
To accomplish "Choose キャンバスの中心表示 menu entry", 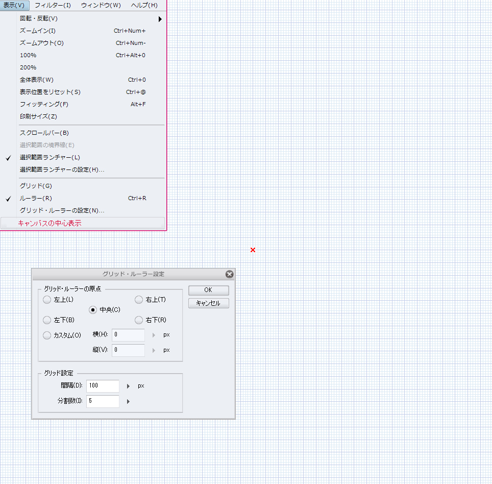I will [x=50, y=223].
